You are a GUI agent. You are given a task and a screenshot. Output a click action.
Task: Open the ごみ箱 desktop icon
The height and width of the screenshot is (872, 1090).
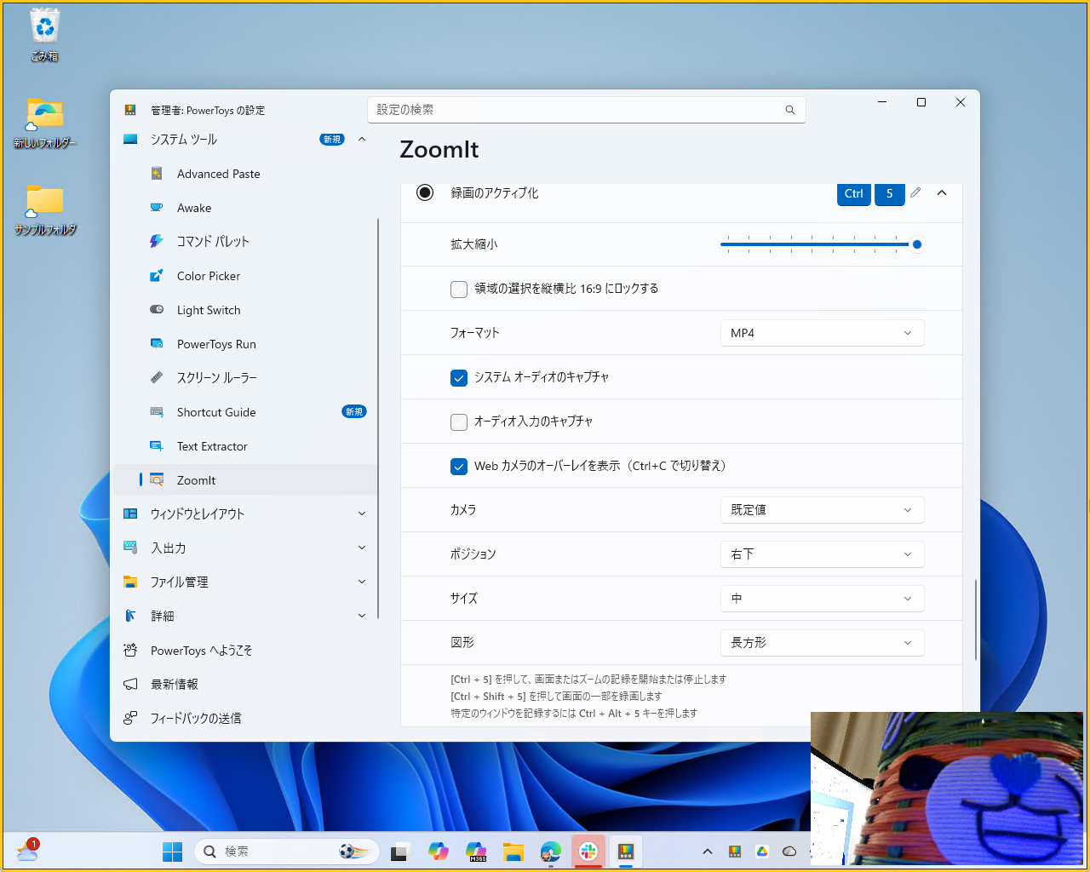click(x=44, y=35)
